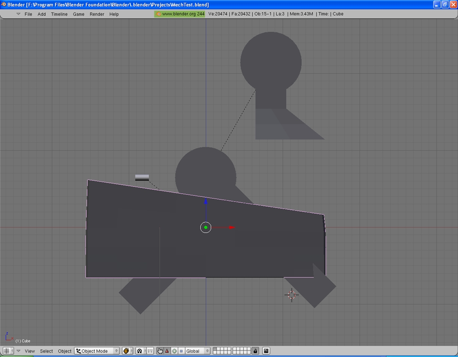Click the blue Z-axis manipulator arrow
Viewport: 458px width, 357px height.
206,201
